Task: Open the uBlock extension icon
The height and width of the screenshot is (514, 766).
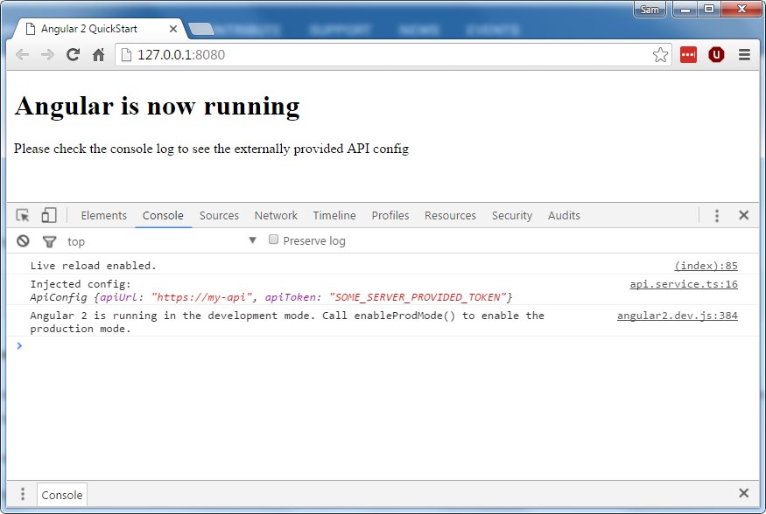Action: [x=716, y=54]
